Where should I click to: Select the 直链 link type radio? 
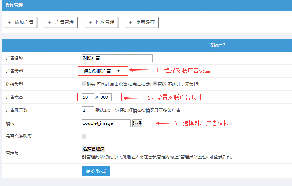155,83
